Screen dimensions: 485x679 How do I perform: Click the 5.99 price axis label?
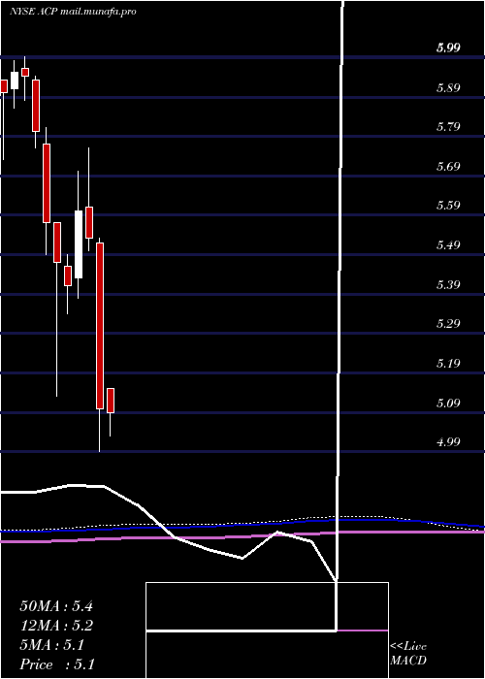[x=447, y=48]
